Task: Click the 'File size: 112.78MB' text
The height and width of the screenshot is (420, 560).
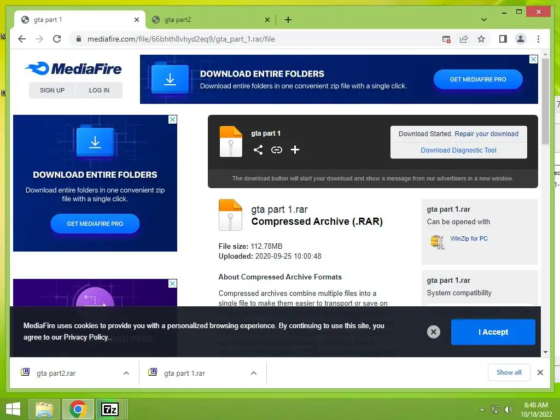Action: pos(250,246)
